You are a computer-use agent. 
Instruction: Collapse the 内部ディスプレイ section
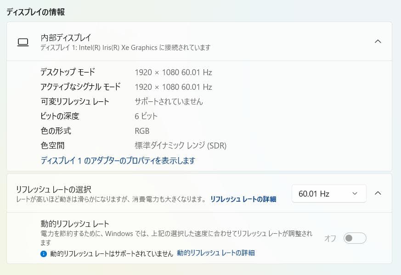point(378,41)
